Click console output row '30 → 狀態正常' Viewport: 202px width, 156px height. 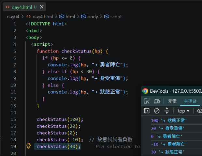click(176, 152)
